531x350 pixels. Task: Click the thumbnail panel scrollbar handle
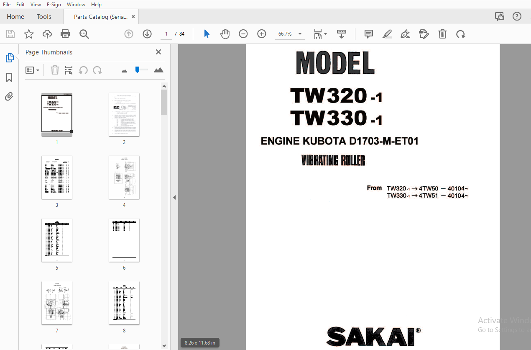click(x=164, y=102)
